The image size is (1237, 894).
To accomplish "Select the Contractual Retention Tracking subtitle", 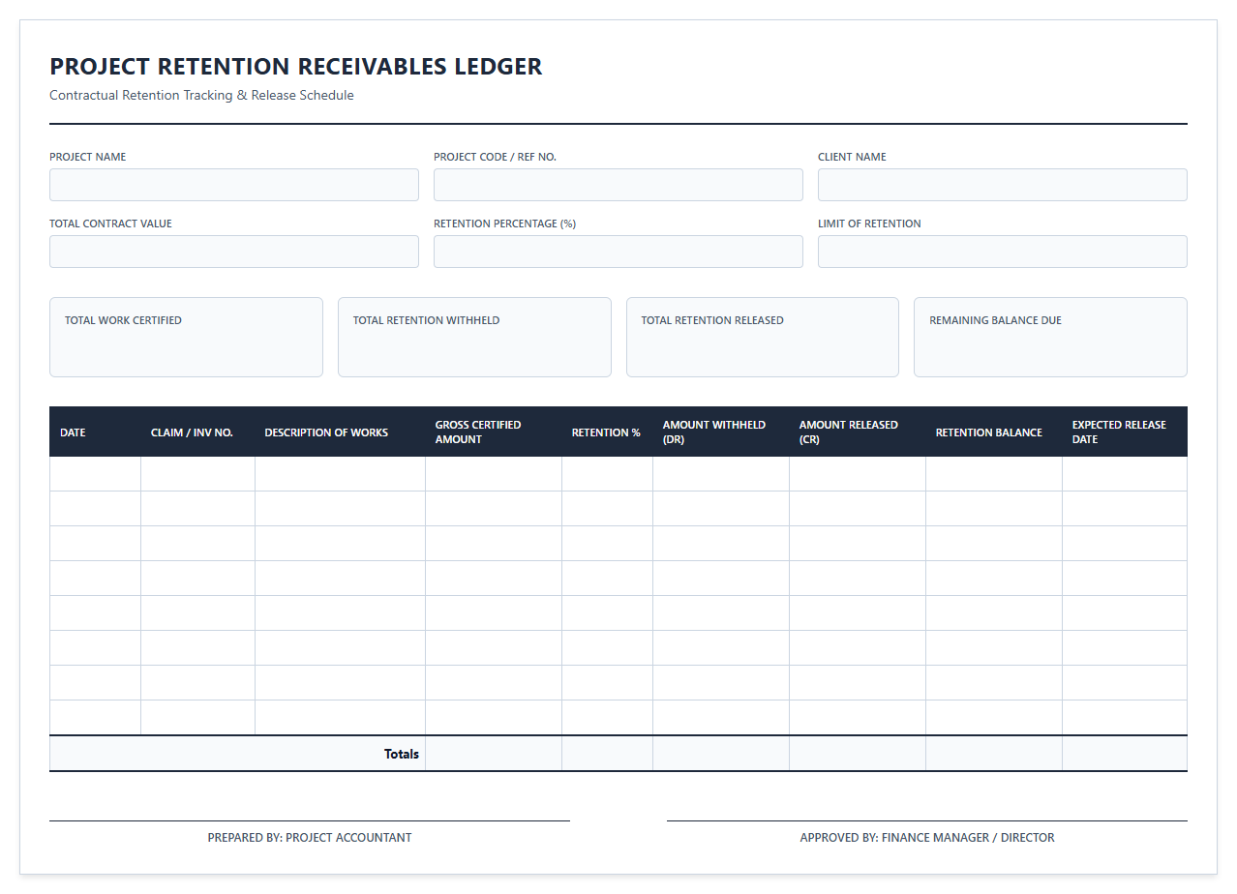I will (x=201, y=96).
